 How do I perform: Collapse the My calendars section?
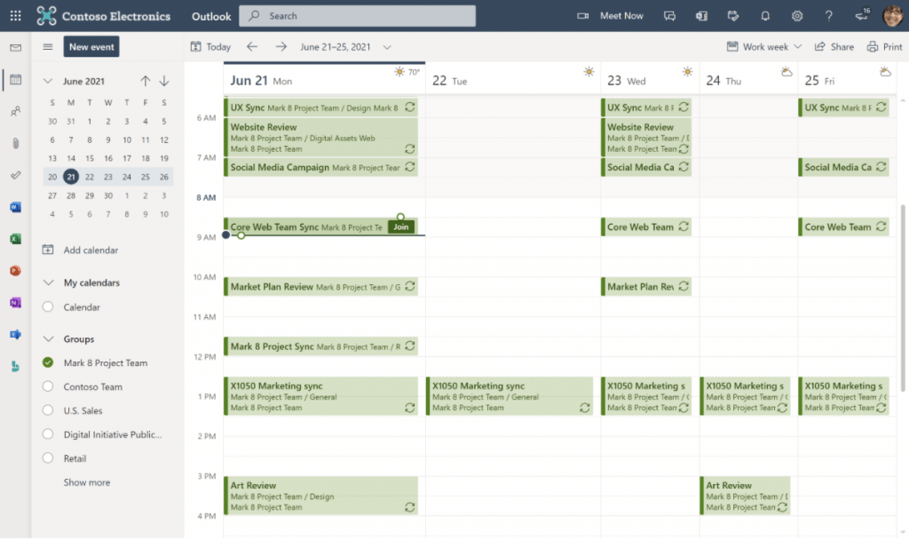click(x=48, y=282)
